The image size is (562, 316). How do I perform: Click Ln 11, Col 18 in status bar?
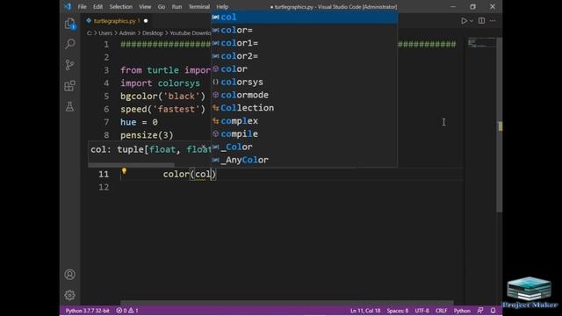(365, 311)
